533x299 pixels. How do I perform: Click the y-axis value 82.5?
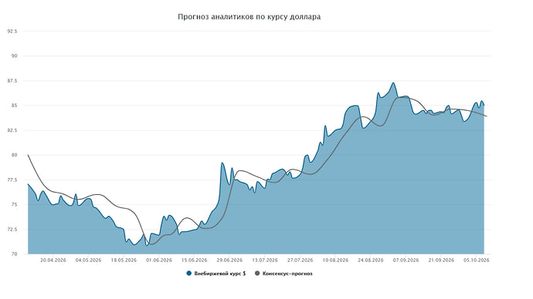[12, 130]
